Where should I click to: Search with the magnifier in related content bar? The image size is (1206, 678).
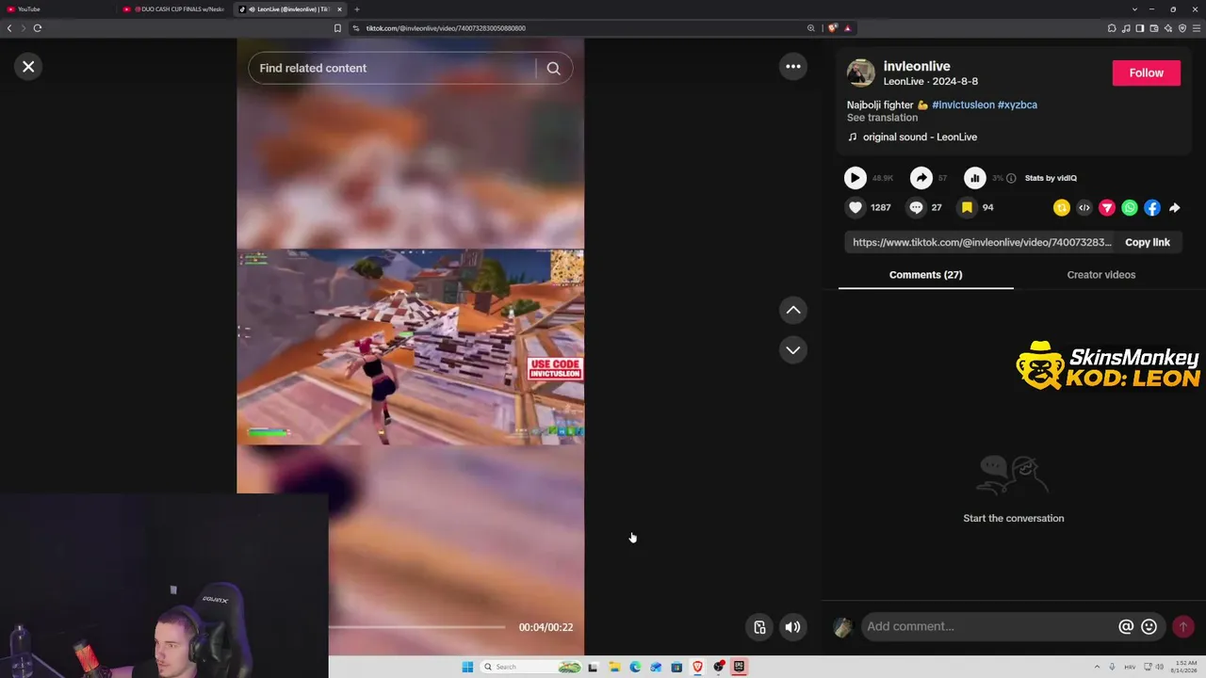click(554, 68)
